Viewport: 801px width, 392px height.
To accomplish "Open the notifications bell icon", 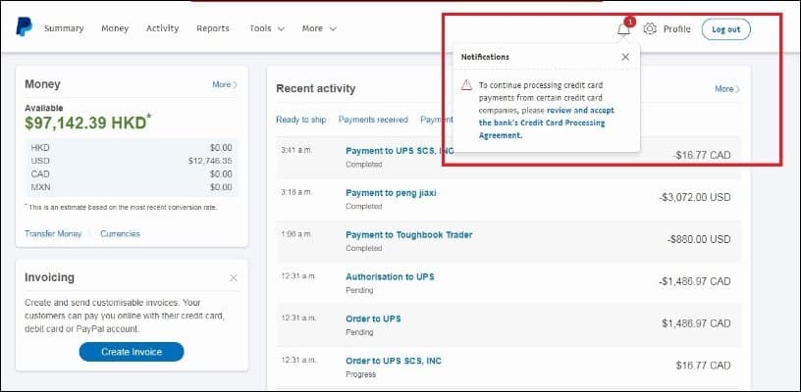I will (623, 29).
